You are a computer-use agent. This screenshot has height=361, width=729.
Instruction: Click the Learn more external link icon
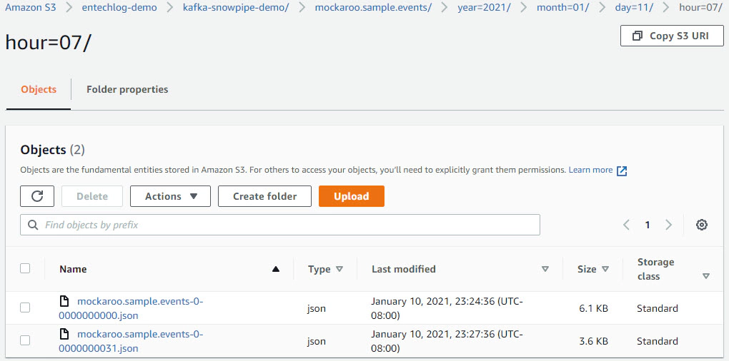coord(622,171)
